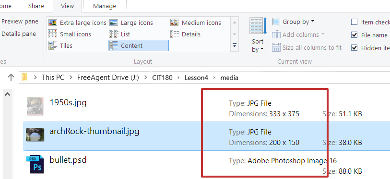
Task: Select Medium icons layout
Action: 196,23
